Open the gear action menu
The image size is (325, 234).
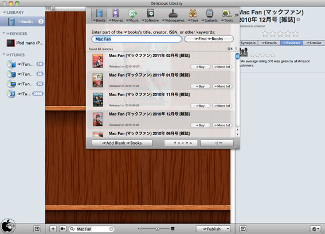click(316, 229)
